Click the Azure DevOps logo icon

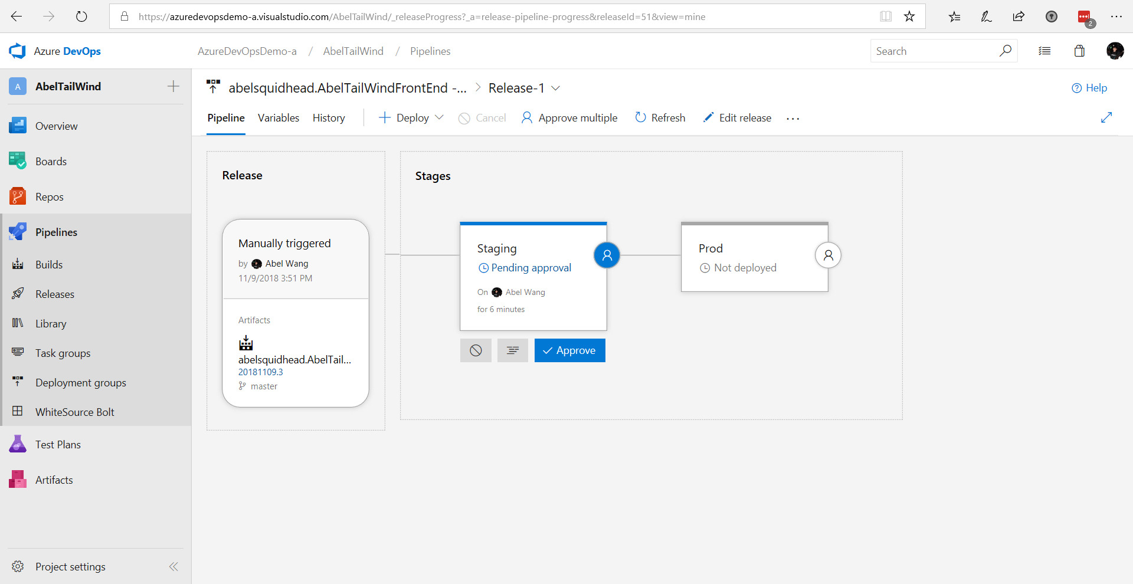(x=17, y=51)
